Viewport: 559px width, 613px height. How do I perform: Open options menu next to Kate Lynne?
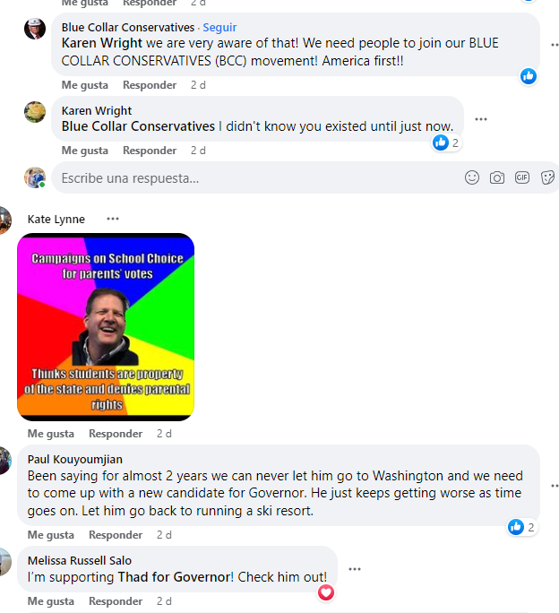coord(113,219)
